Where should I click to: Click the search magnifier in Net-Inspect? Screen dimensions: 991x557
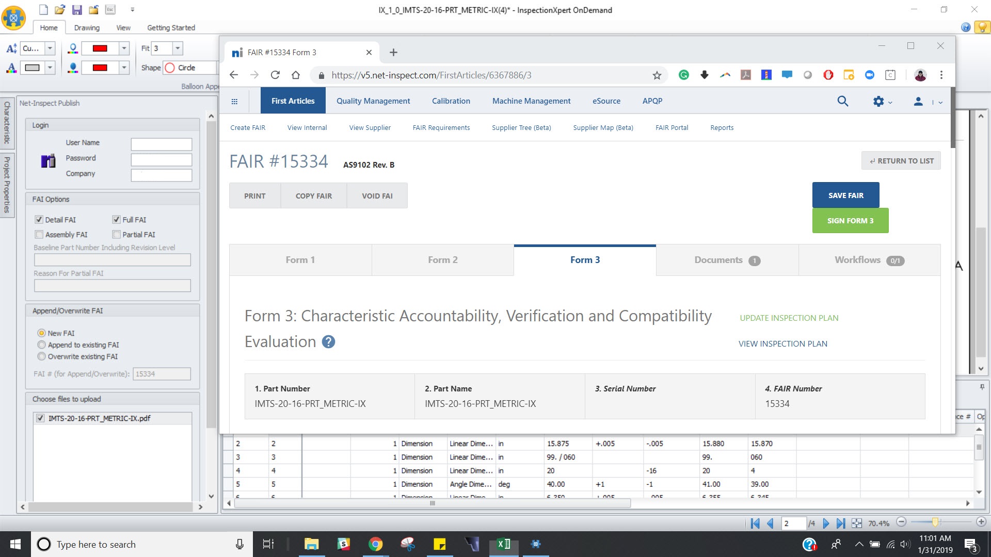point(842,101)
